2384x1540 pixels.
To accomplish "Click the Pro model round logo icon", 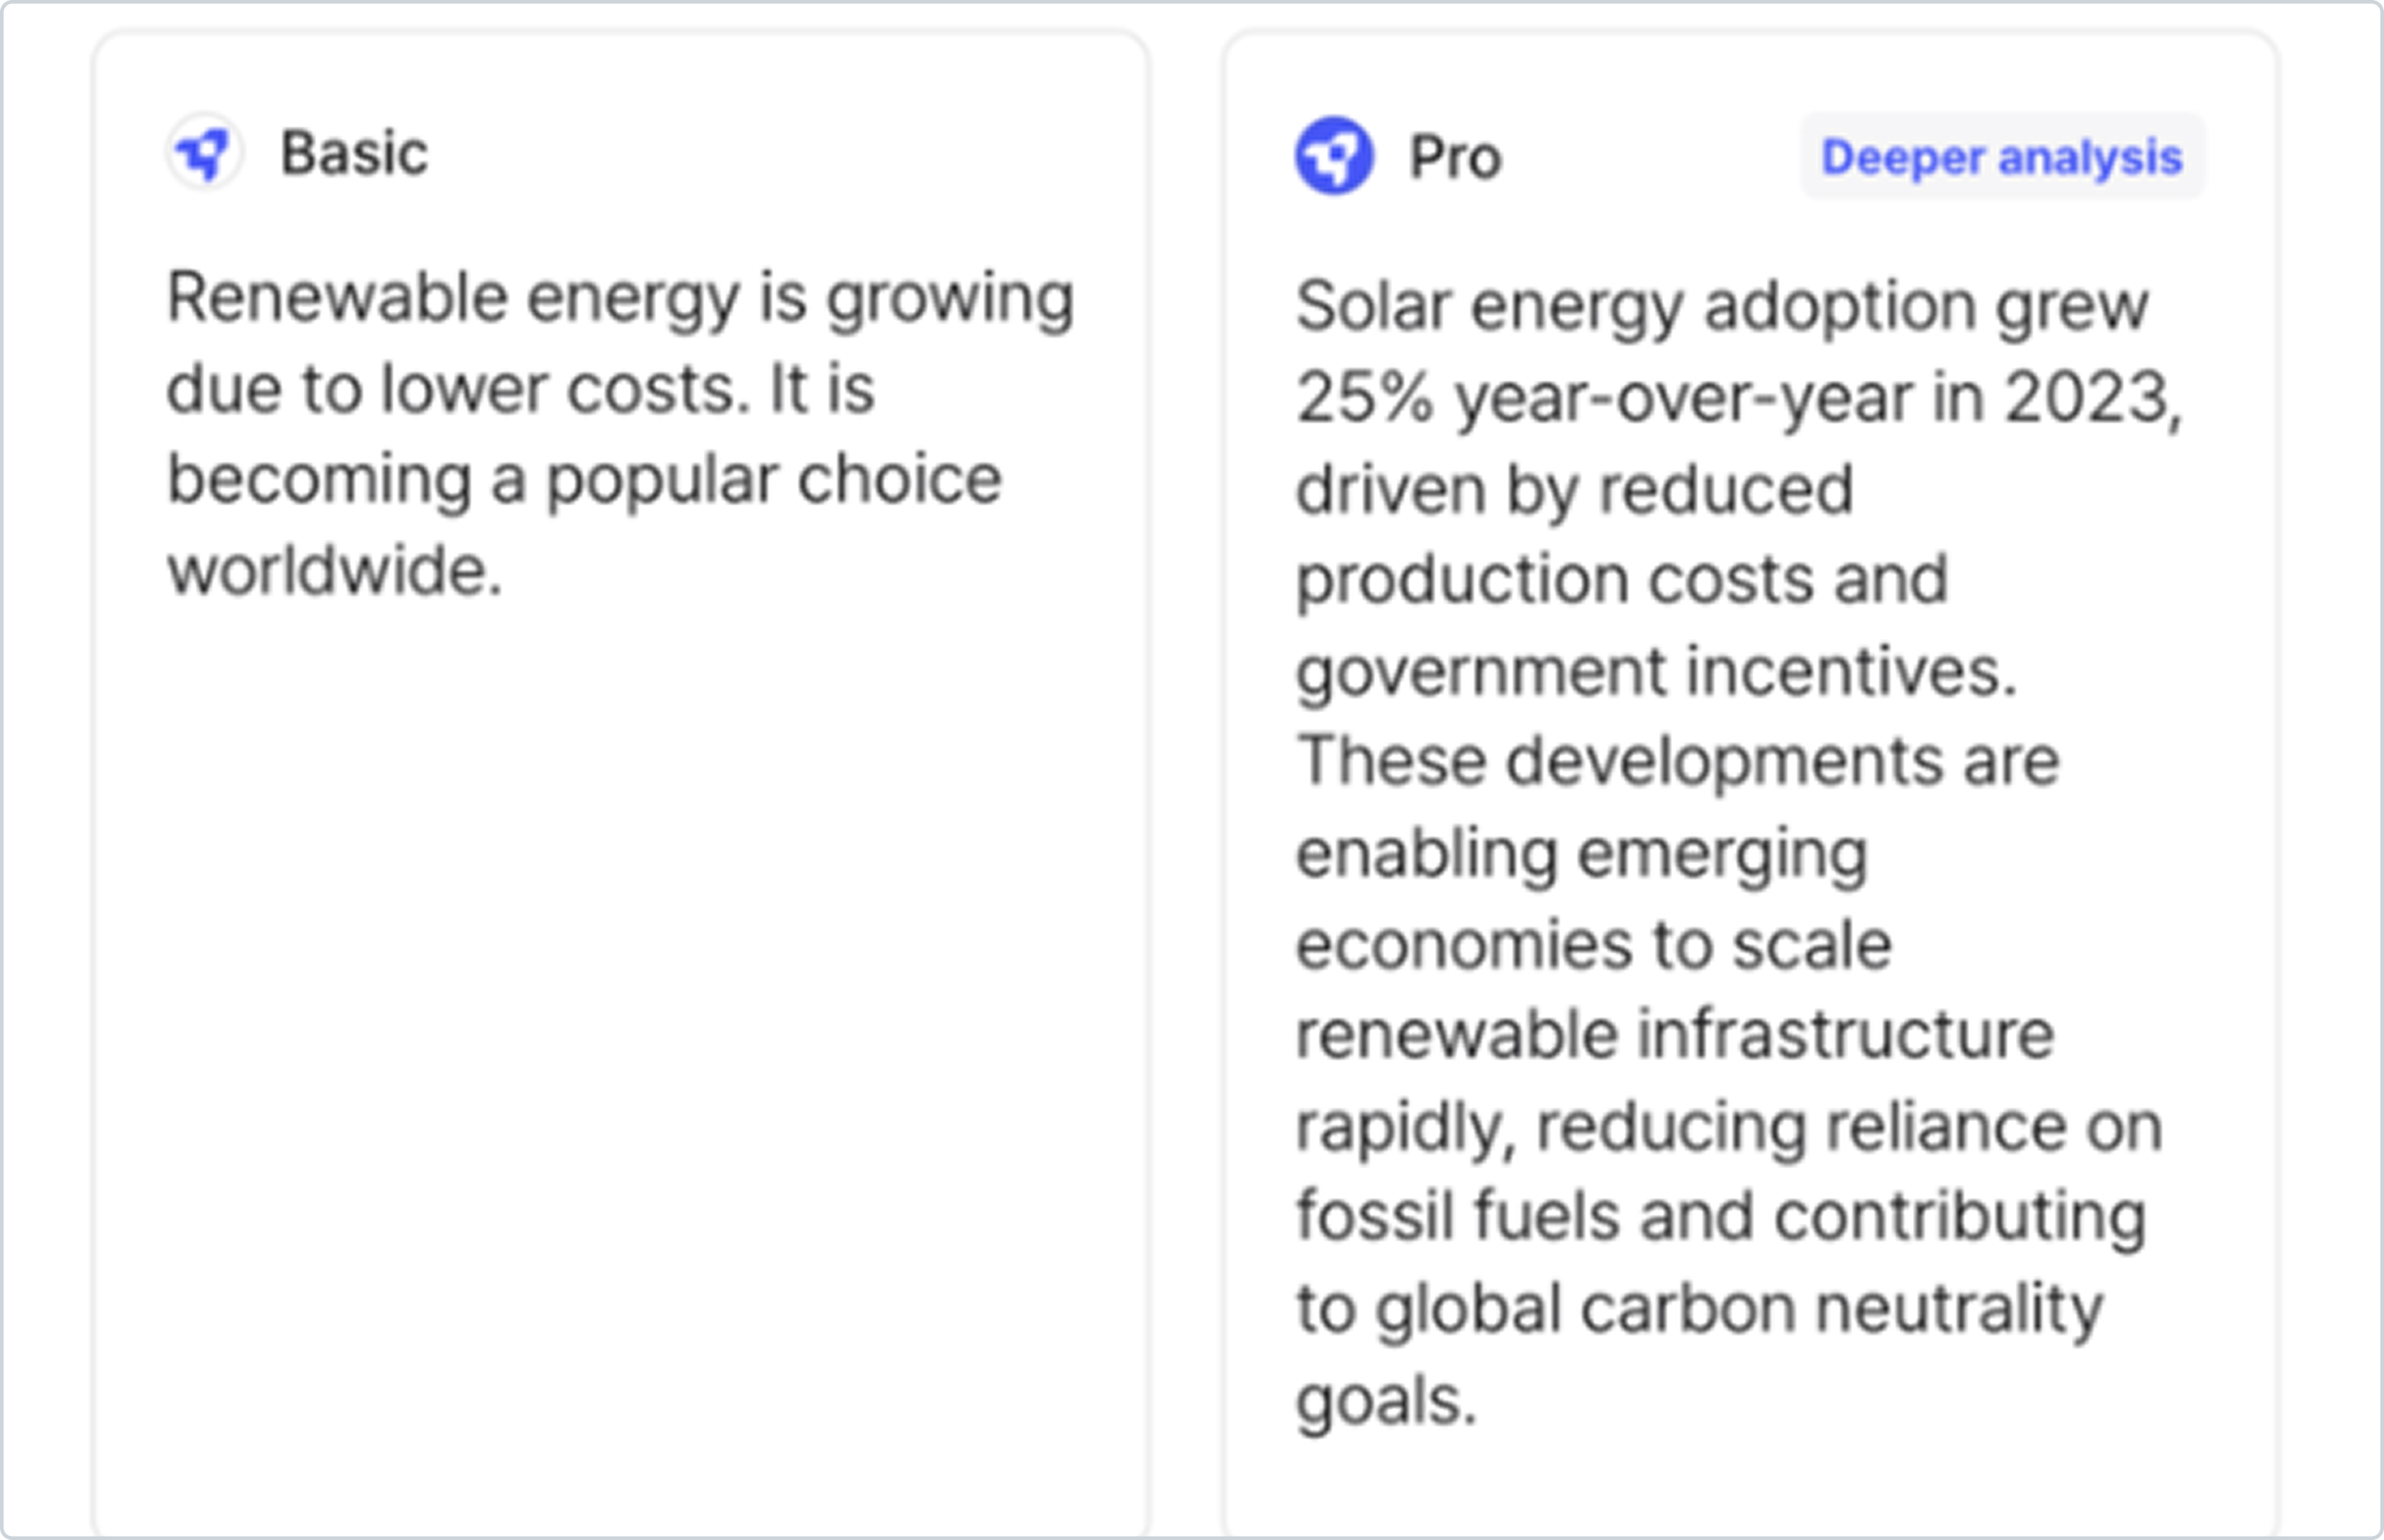I will pyautogui.click(x=1334, y=156).
